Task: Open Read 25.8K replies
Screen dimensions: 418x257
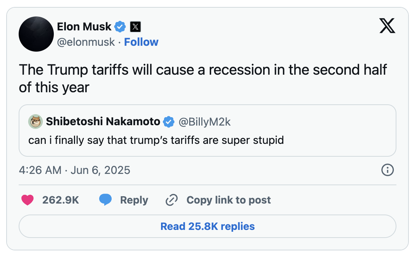Action: click(207, 226)
